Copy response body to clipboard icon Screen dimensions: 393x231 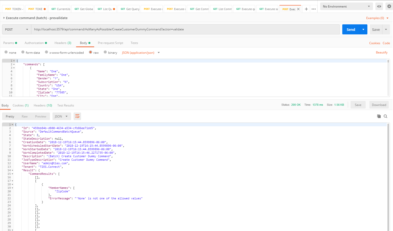[379, 116]
